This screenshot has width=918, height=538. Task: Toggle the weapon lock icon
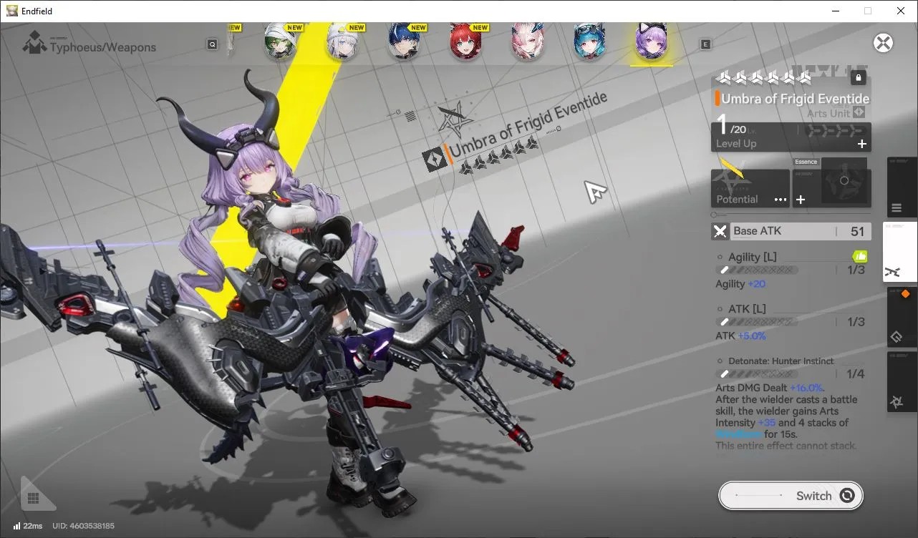point(859,77)
